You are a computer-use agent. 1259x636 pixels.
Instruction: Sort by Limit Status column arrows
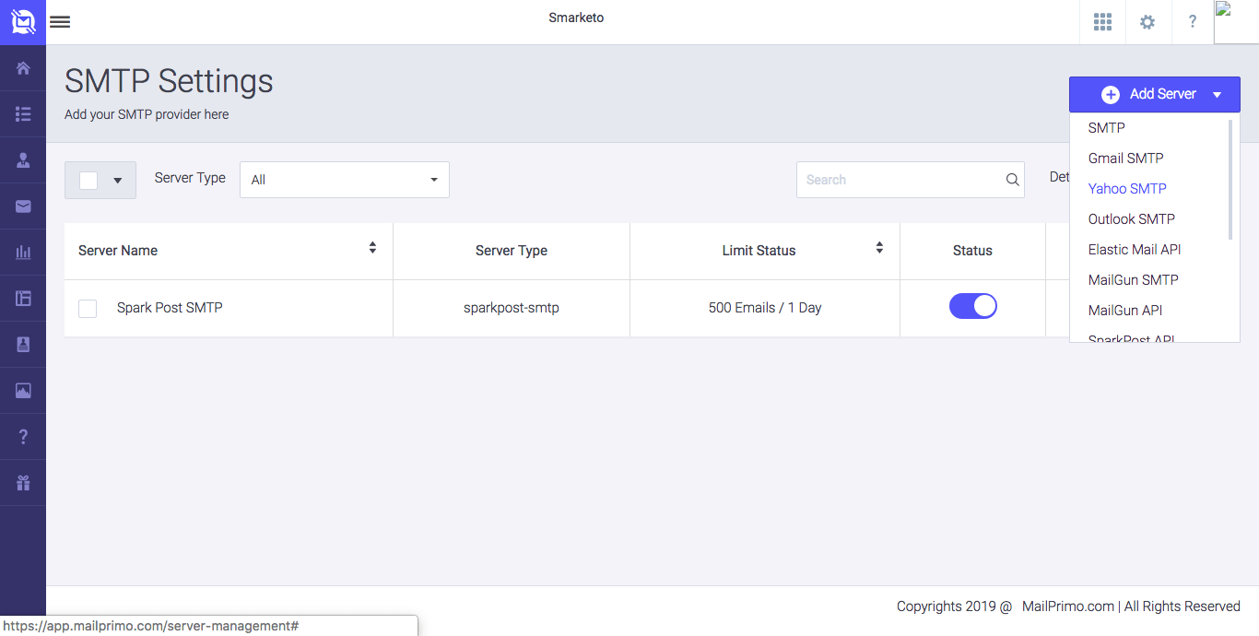(879, 247)
